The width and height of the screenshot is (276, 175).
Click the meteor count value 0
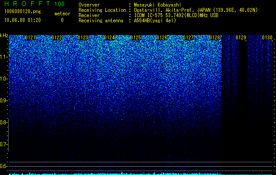62,20
